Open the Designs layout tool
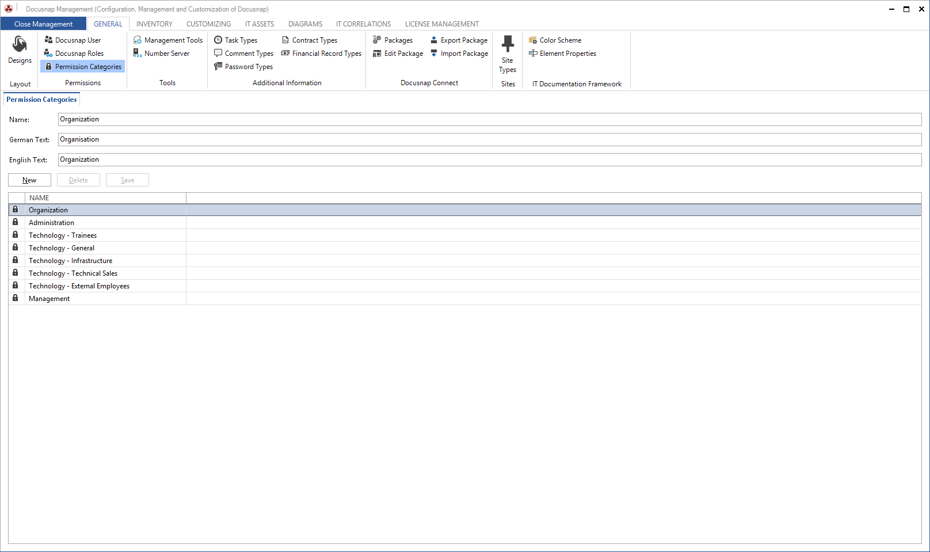Viewport: 930px width, 552px height. (20, 50)
